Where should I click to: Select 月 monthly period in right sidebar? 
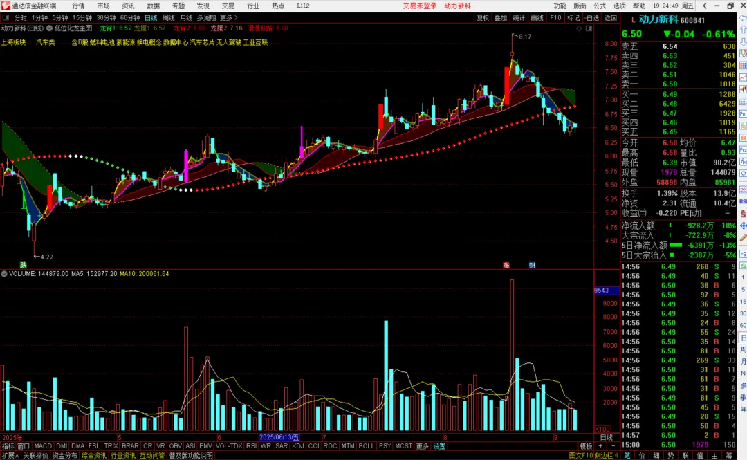(x=743, y=361)
